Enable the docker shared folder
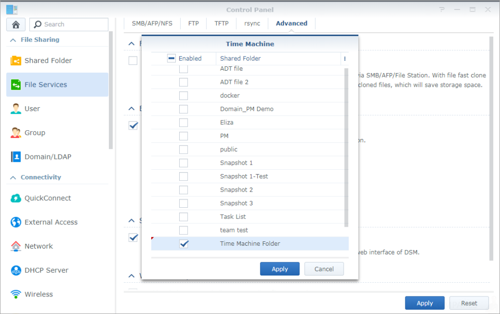Image resolution: width=500 pixels, height=314 pixels. tap(183, 96)
